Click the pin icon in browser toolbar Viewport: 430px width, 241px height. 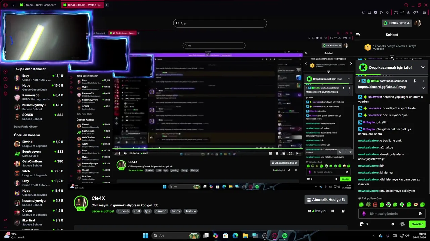(x=363, y=13)
